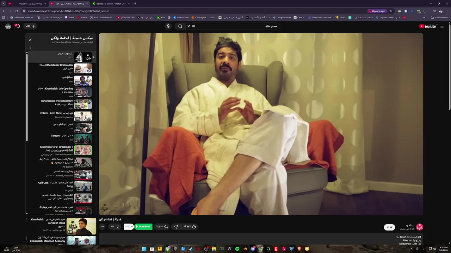Start voice search with microphone icon
Screen dimensions: 451x253
click(168, 26)
